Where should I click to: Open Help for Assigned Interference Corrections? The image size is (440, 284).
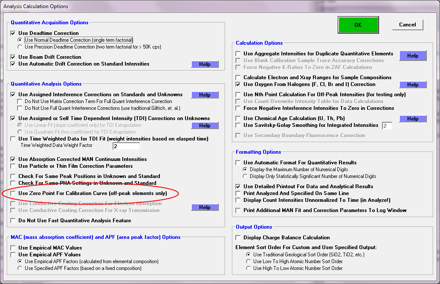205,95
